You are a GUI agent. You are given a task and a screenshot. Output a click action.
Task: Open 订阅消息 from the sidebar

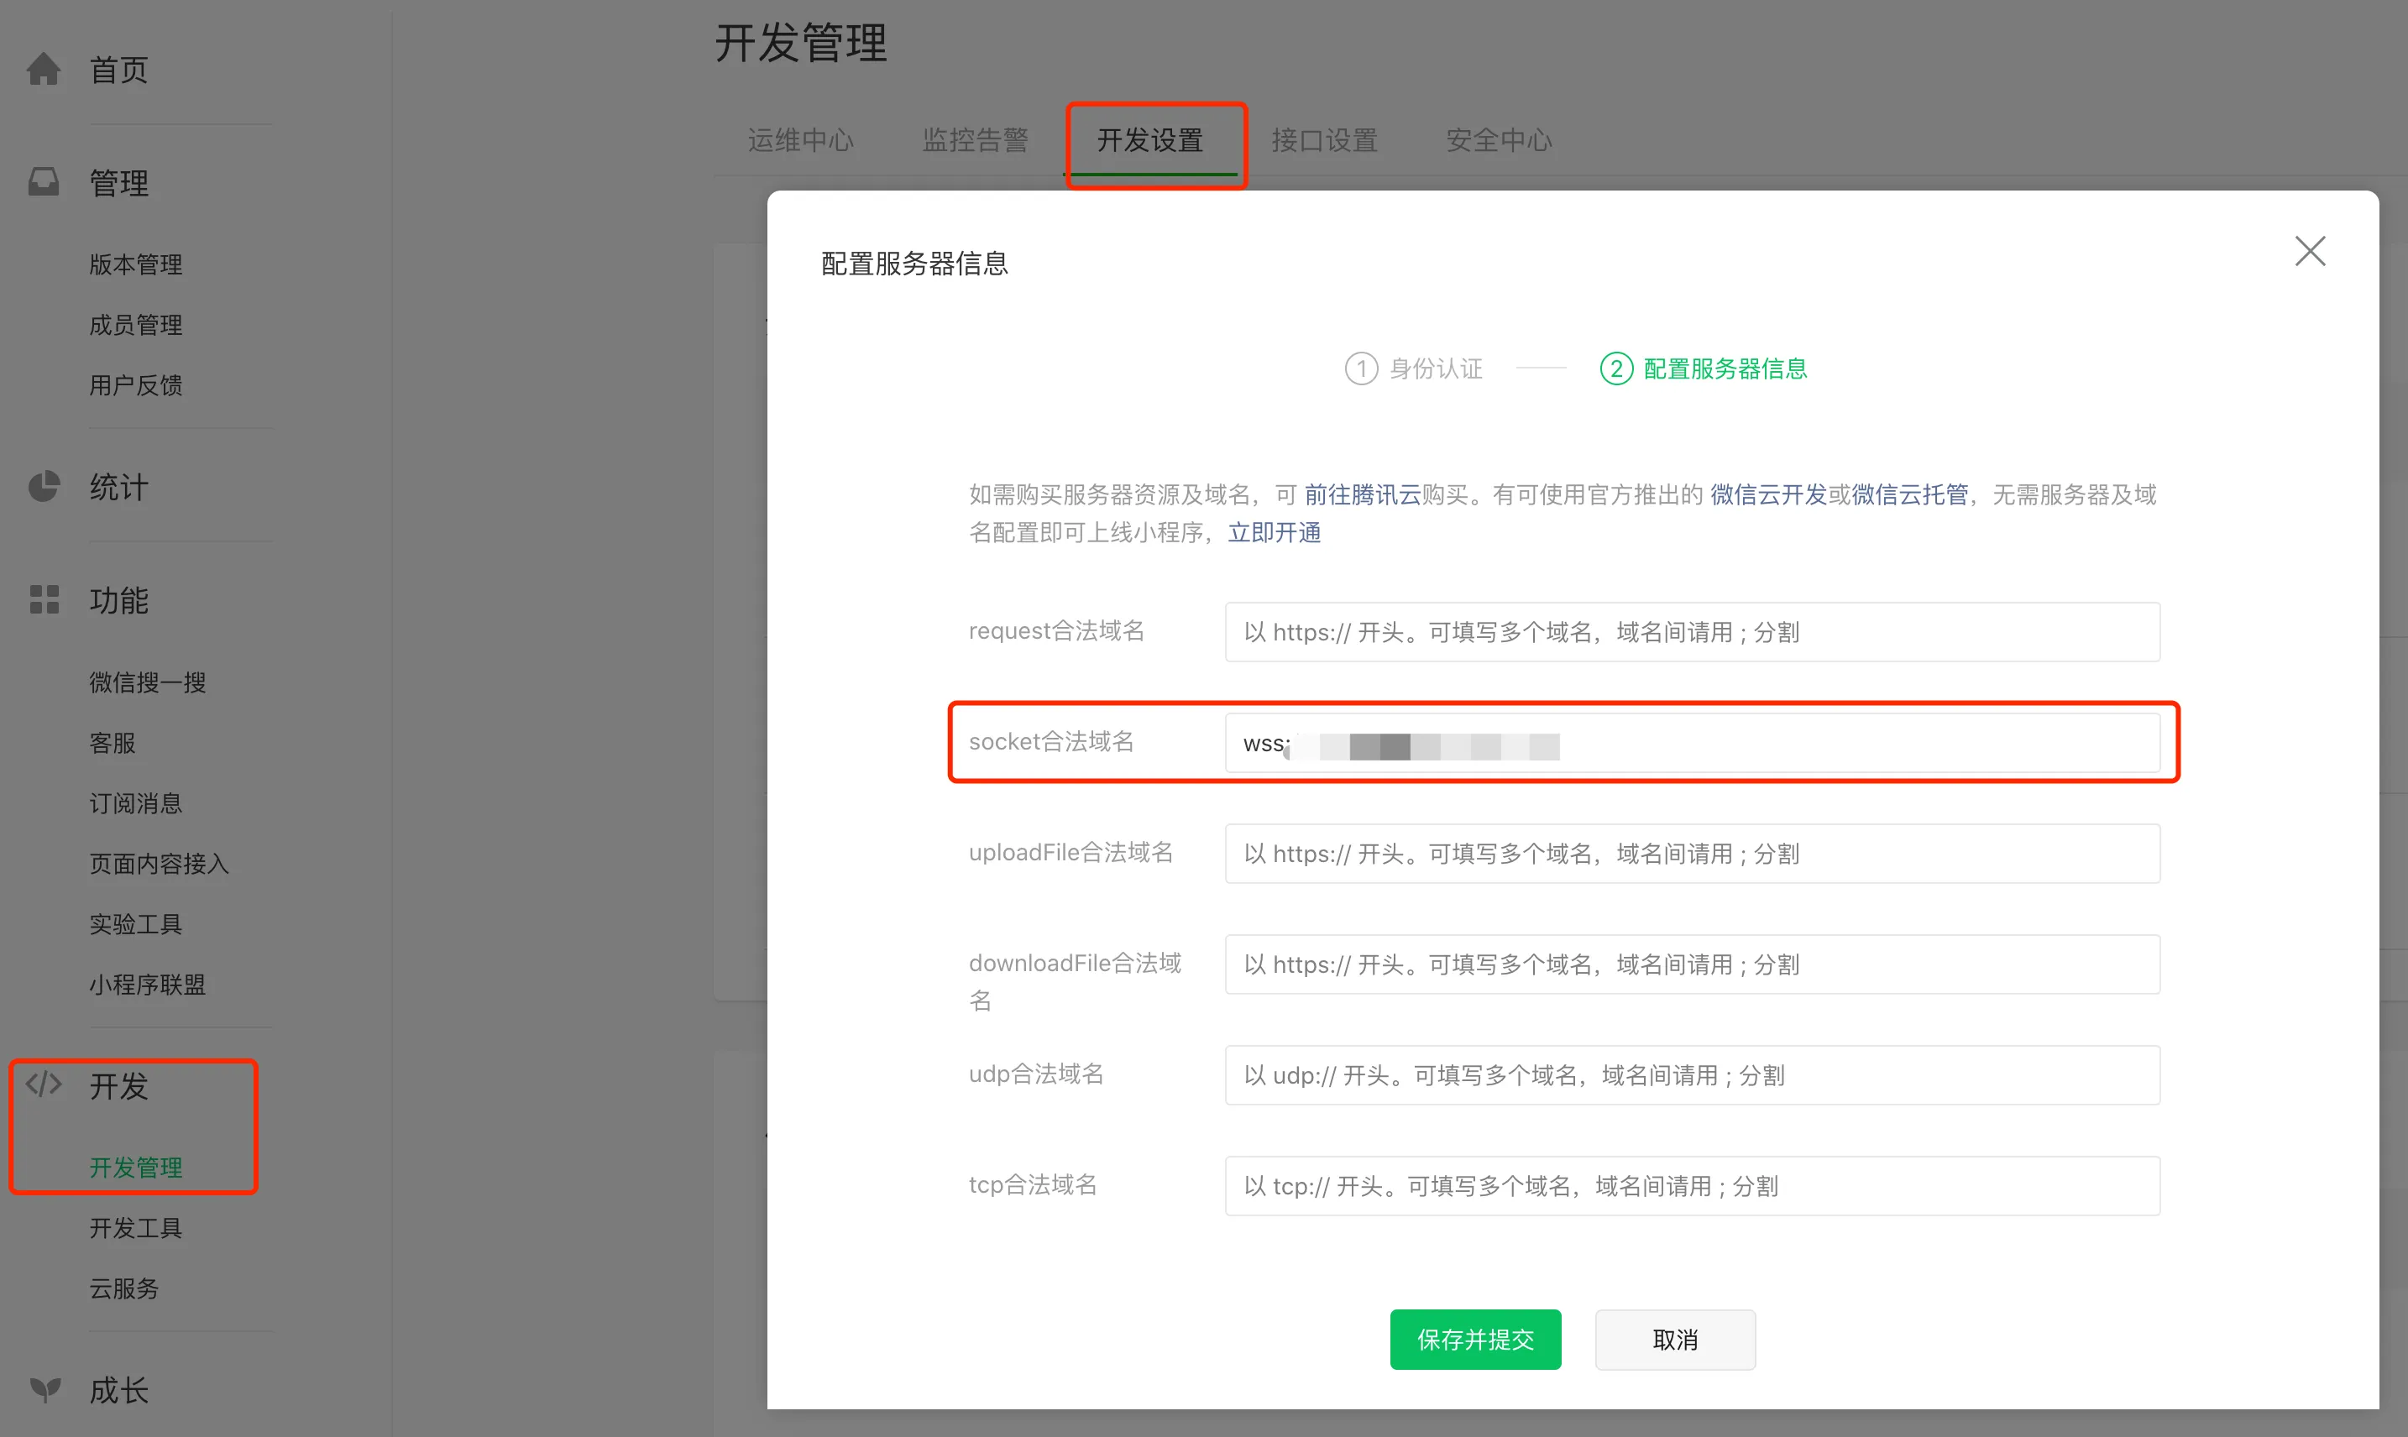coord(136,802)
